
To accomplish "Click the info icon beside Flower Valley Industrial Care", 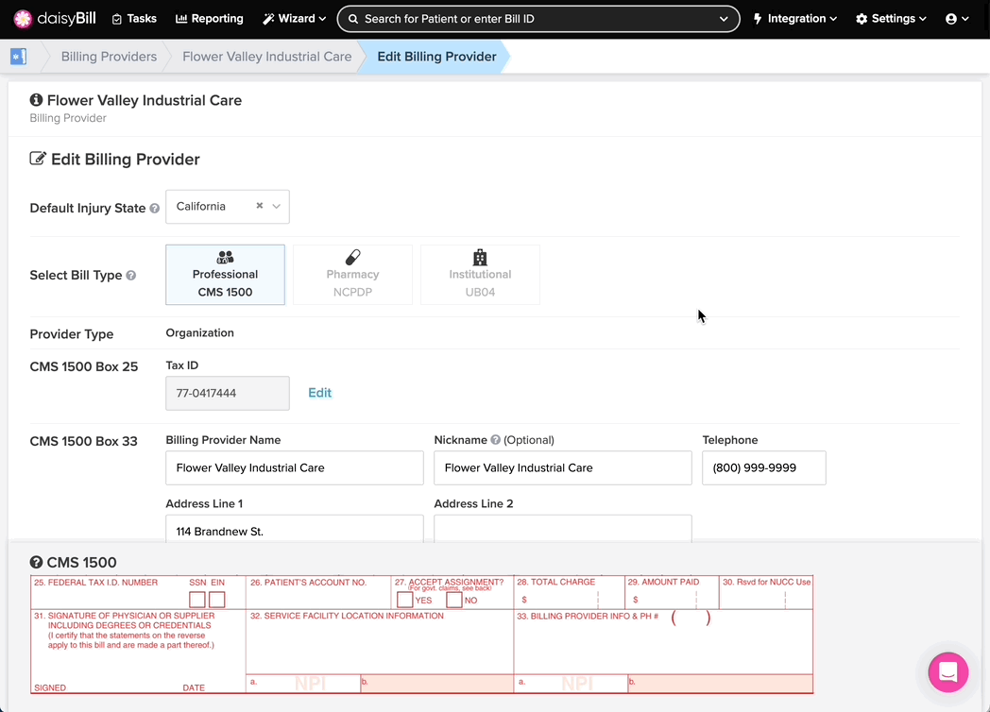I will pos(36,100).
